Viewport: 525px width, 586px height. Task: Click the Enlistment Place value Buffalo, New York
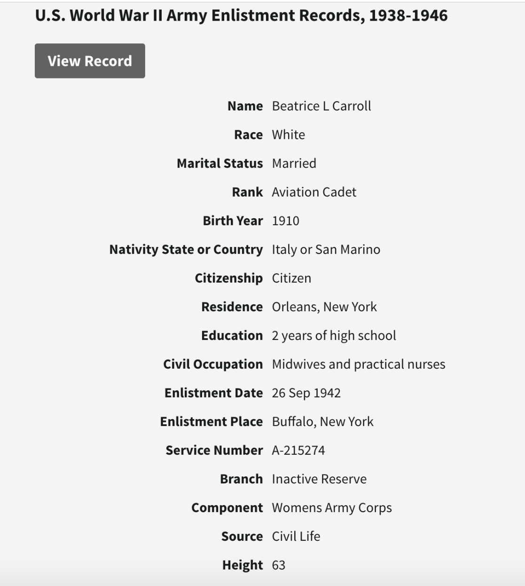[x=323, y=422]
